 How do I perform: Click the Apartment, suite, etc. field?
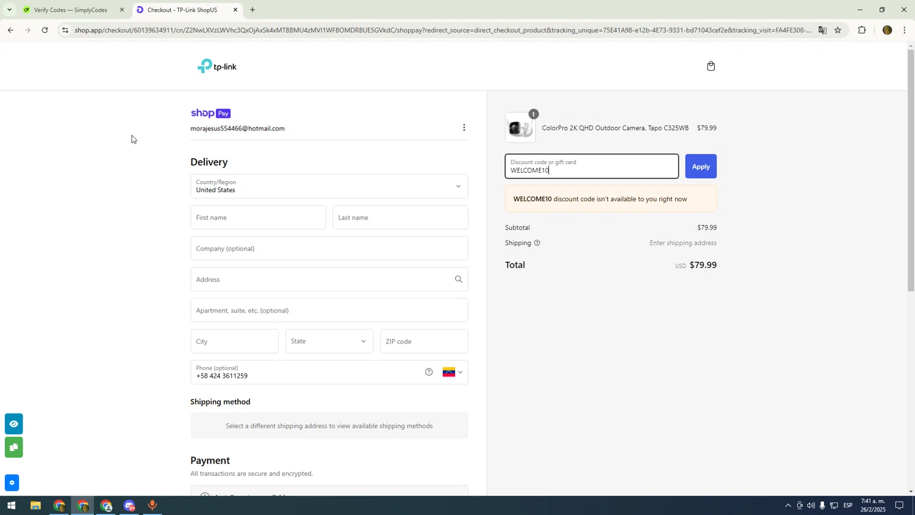(329, 311)
